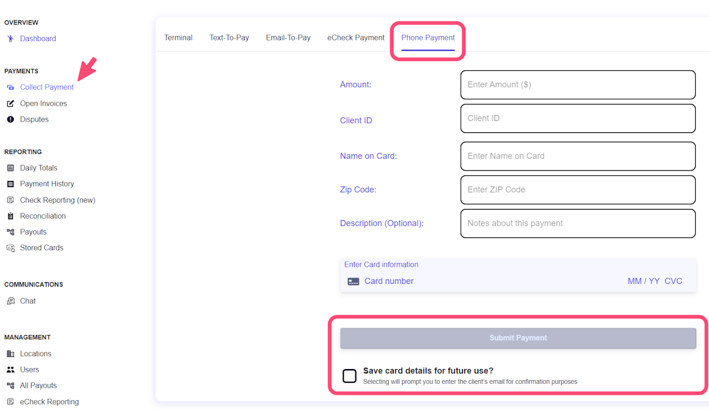Open Payment History report link
709x410 pixels.
[x=47, y=184]
